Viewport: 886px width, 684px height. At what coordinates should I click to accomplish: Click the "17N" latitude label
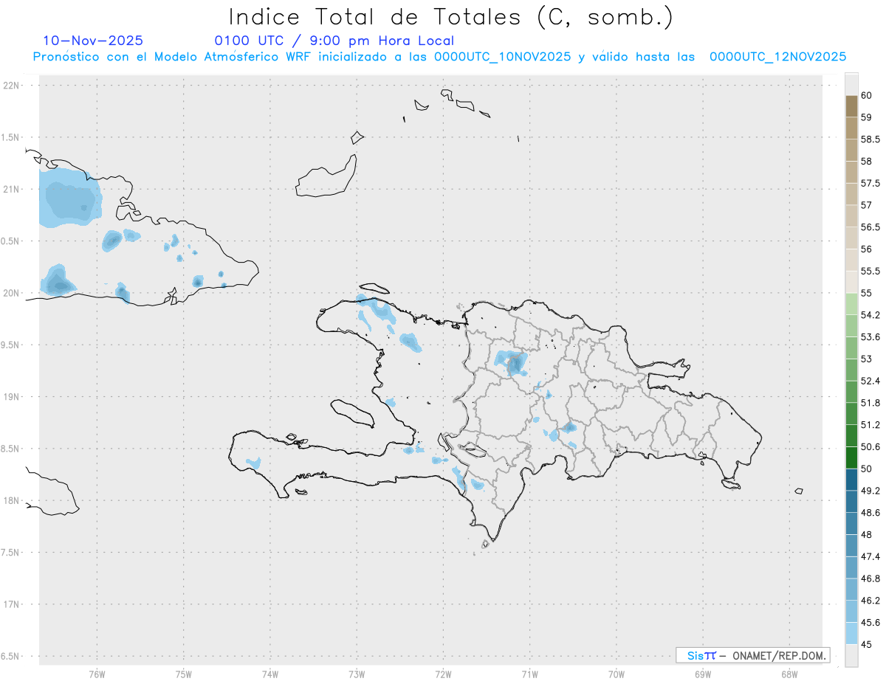point(12,604)
